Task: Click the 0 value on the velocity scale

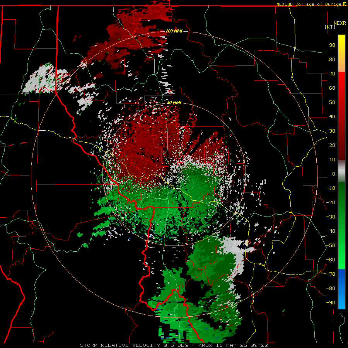Action: [x=334, y=174]
